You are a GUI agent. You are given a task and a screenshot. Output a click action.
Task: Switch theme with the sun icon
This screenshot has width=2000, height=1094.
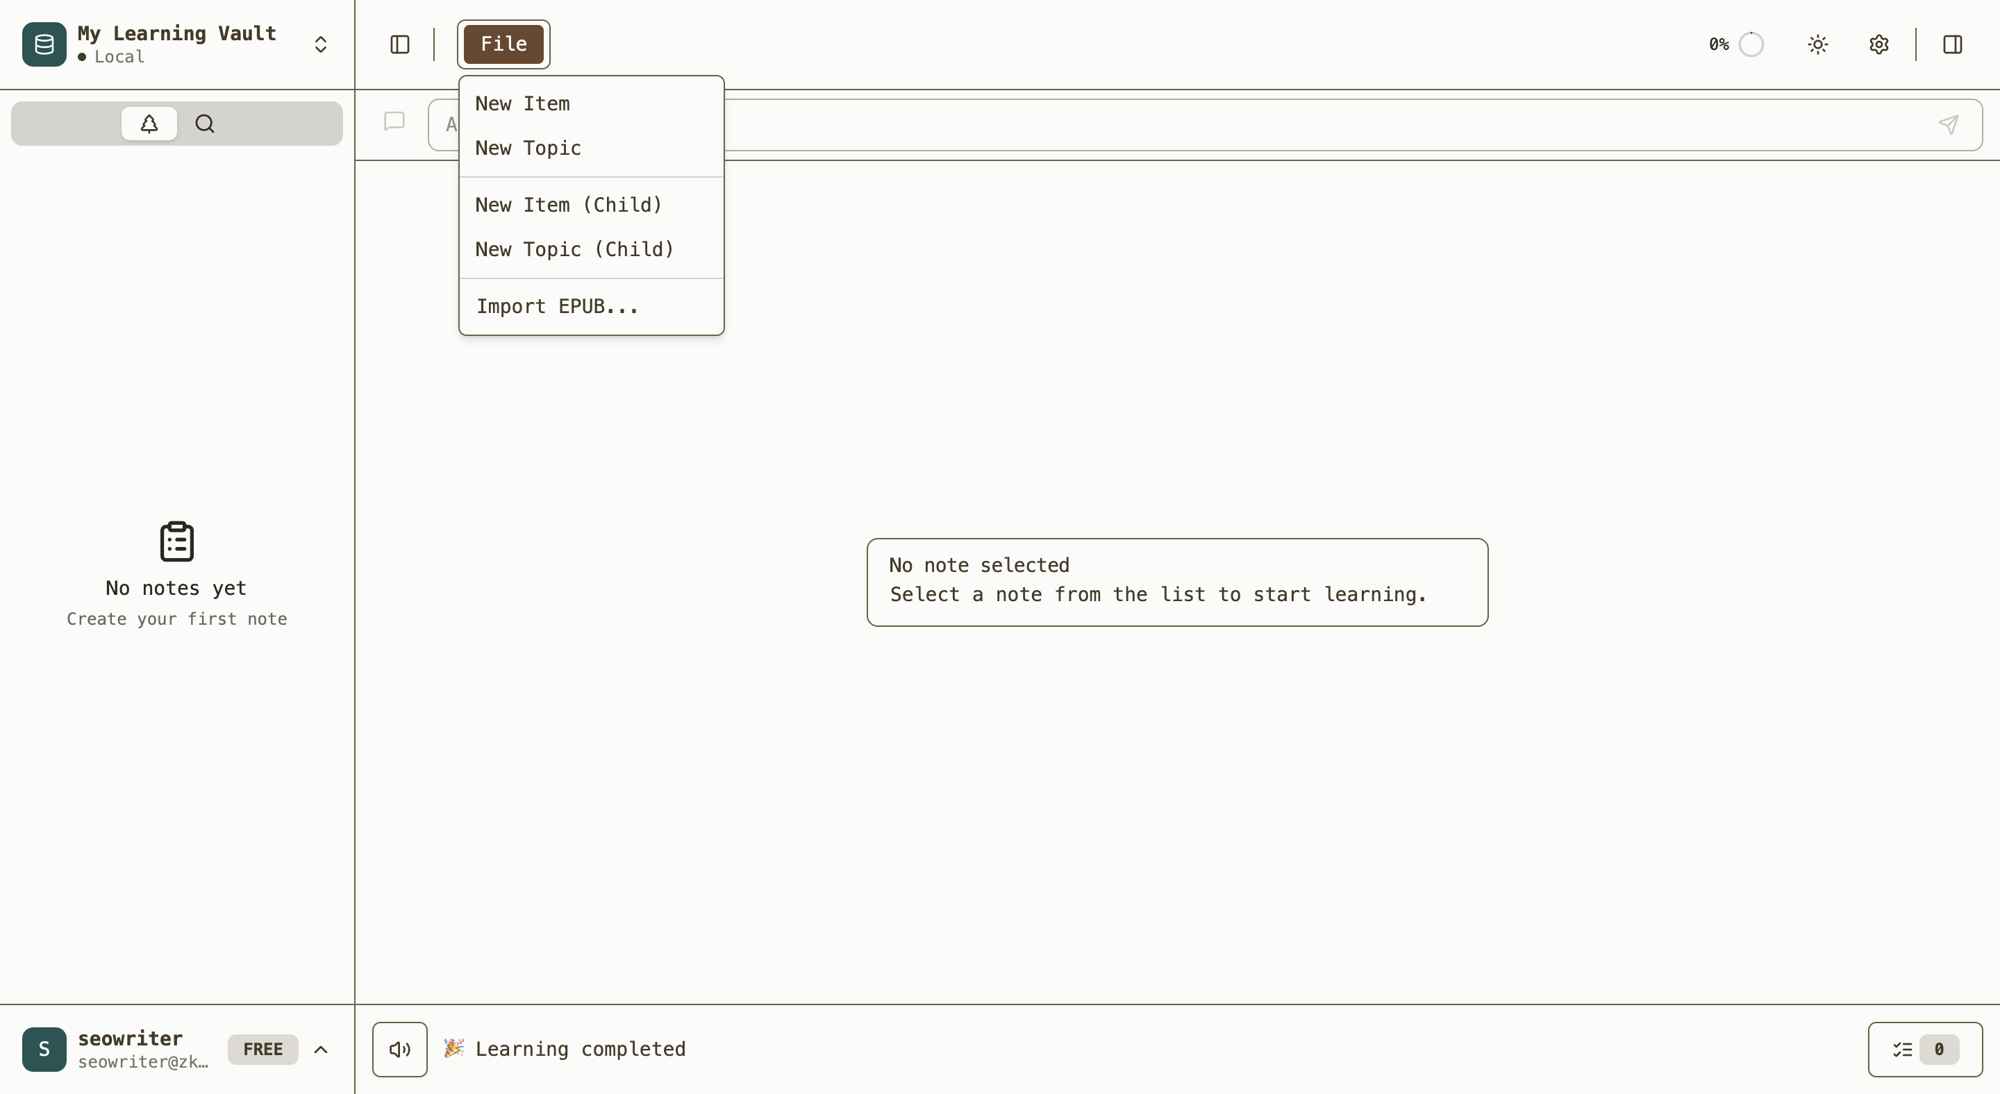(x=1817, y=44)
